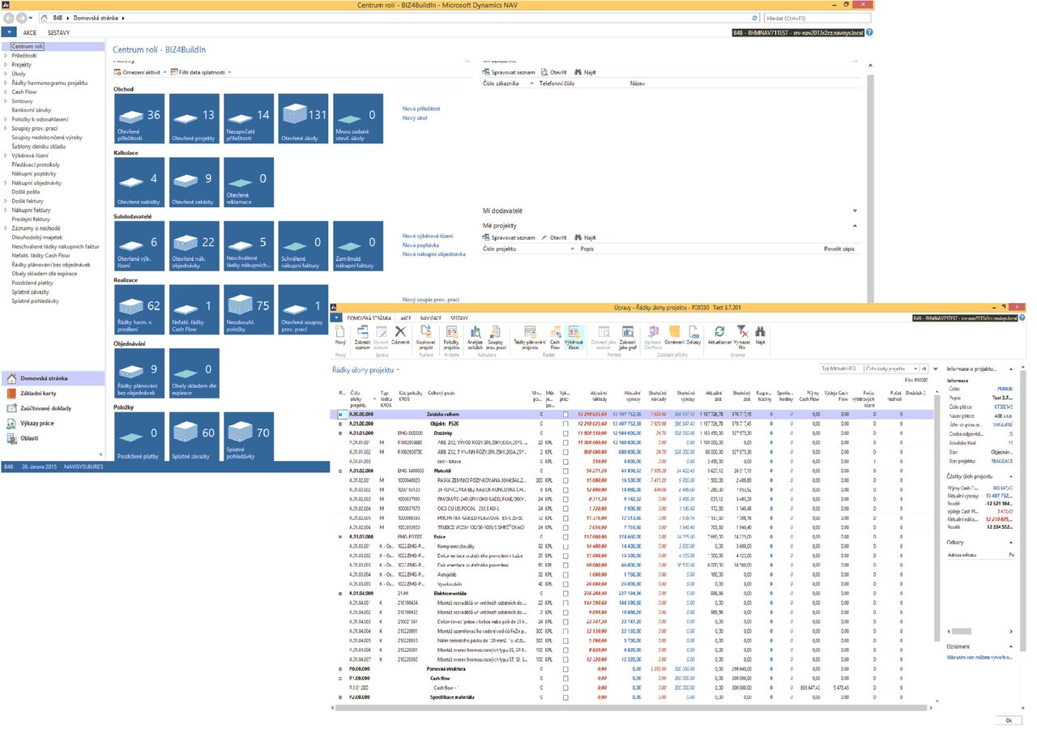
Task: Click Nová nákupní objednávka link
Action: tap(434, 254)
